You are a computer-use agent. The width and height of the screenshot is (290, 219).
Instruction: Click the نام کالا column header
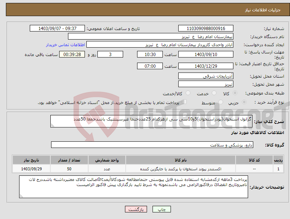point(180,160)
